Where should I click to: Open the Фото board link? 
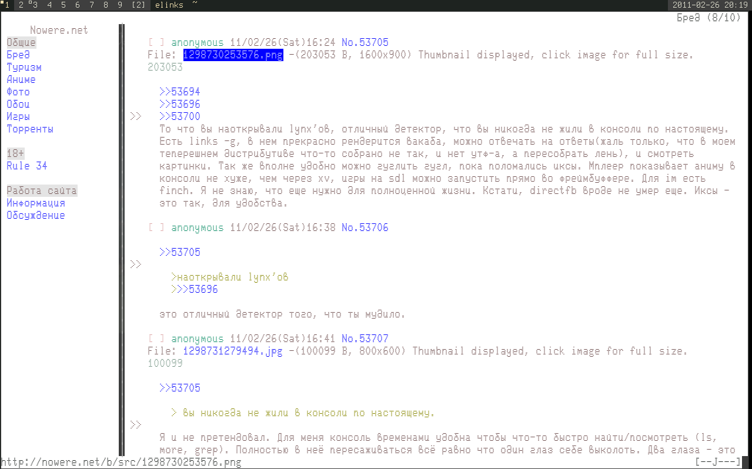(x=18, y=92)
